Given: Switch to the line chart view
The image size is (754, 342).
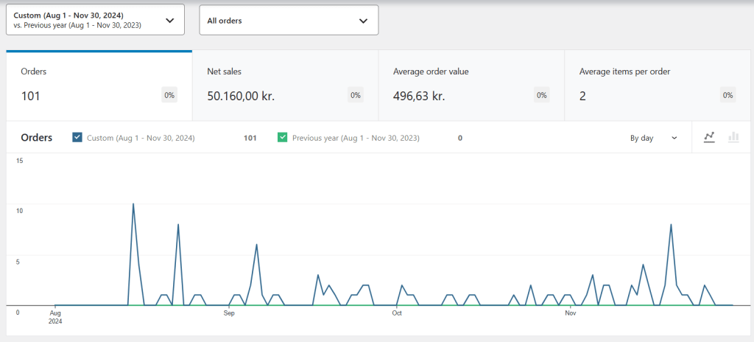Looking at the screenshot, I should tap(710, 138).
